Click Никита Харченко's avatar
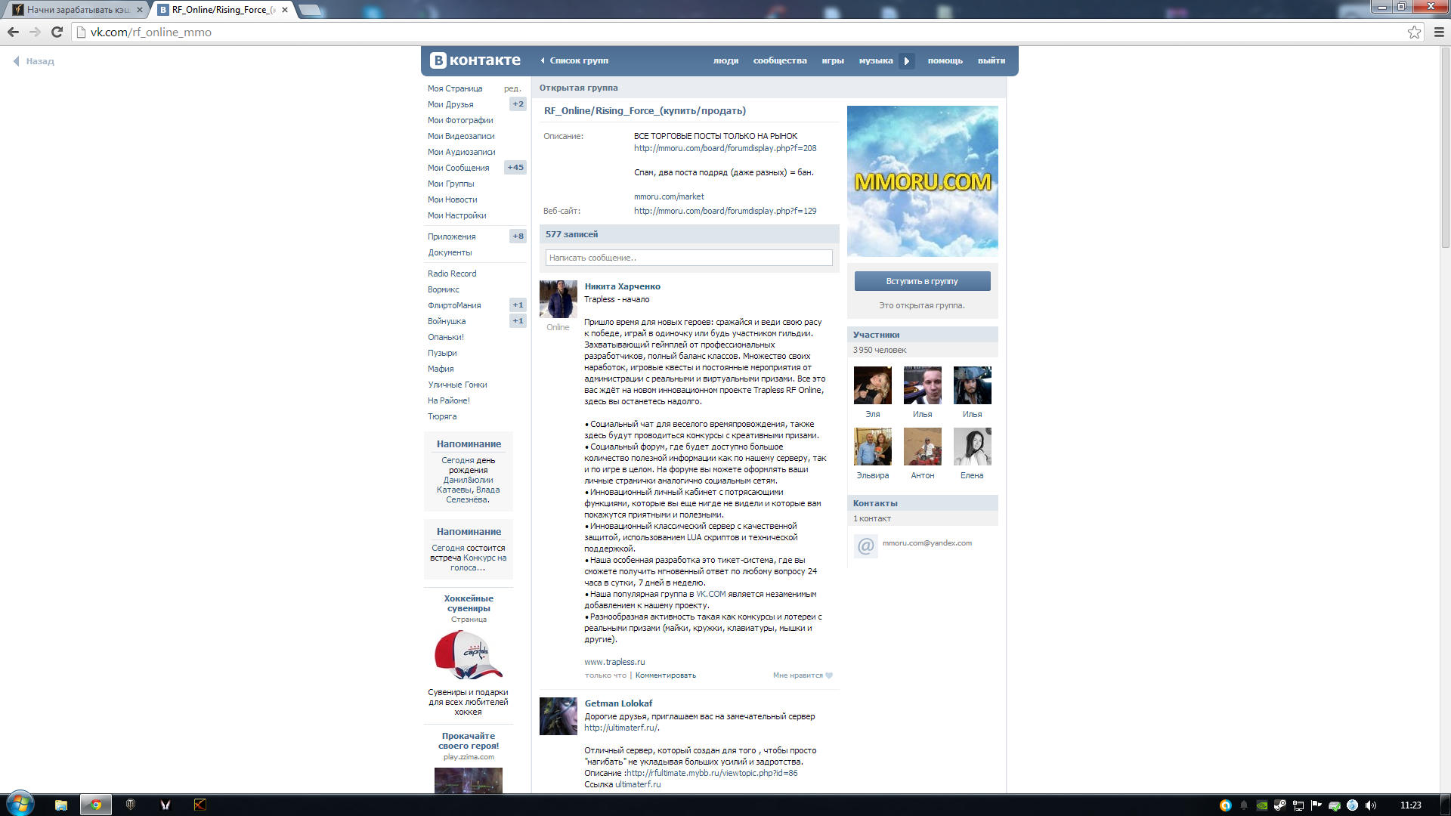1451x816 pixels. tap(558, 299)
